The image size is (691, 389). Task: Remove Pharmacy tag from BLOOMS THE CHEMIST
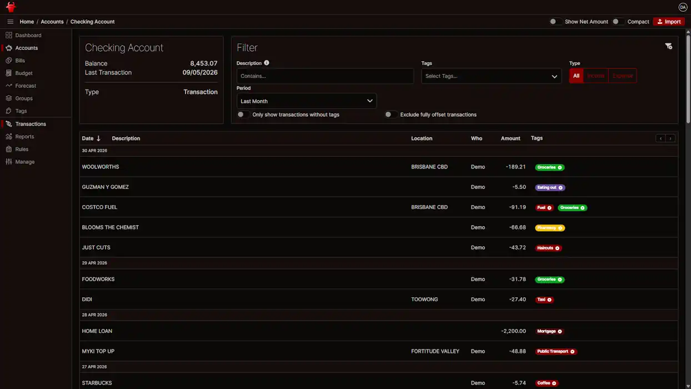click(560, 228)
